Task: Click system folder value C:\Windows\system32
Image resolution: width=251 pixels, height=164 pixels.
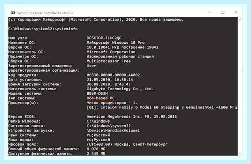Action: 108,126
